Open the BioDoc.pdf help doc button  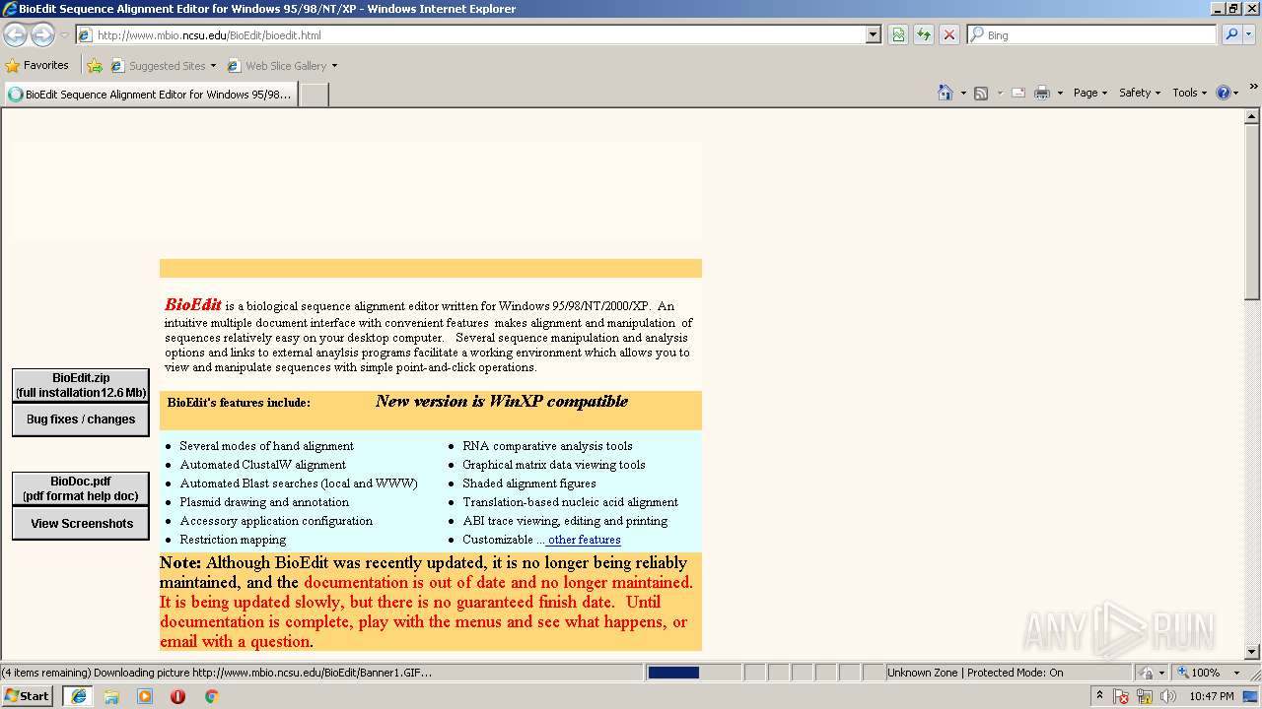[x=81, y=488]
